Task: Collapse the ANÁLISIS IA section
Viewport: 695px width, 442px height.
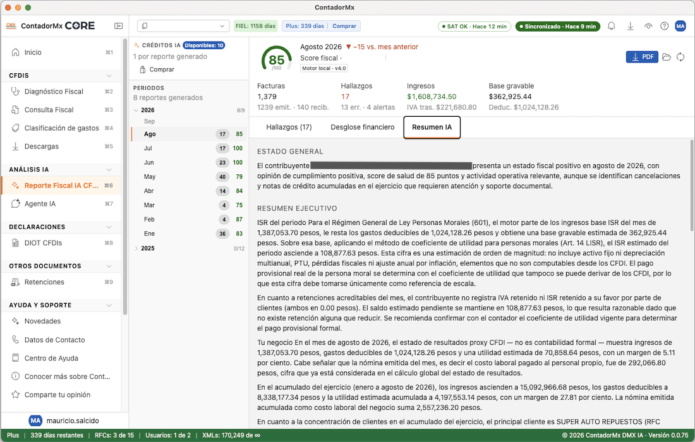Action: pos(109,170)
